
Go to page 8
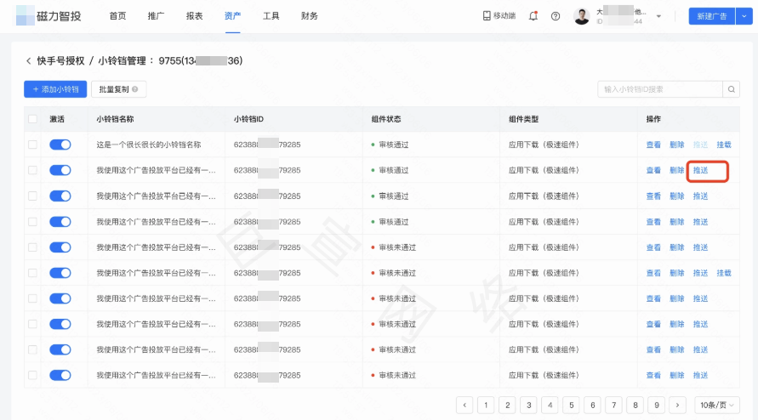(635, 405)
